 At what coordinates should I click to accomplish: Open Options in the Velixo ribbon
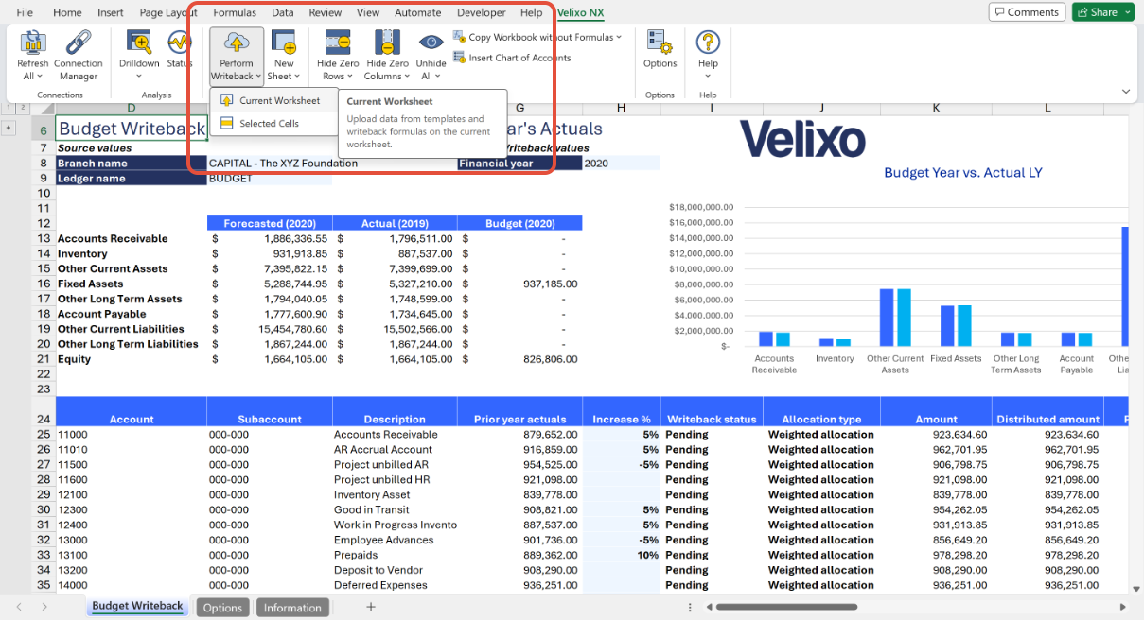tap(660, 49)
